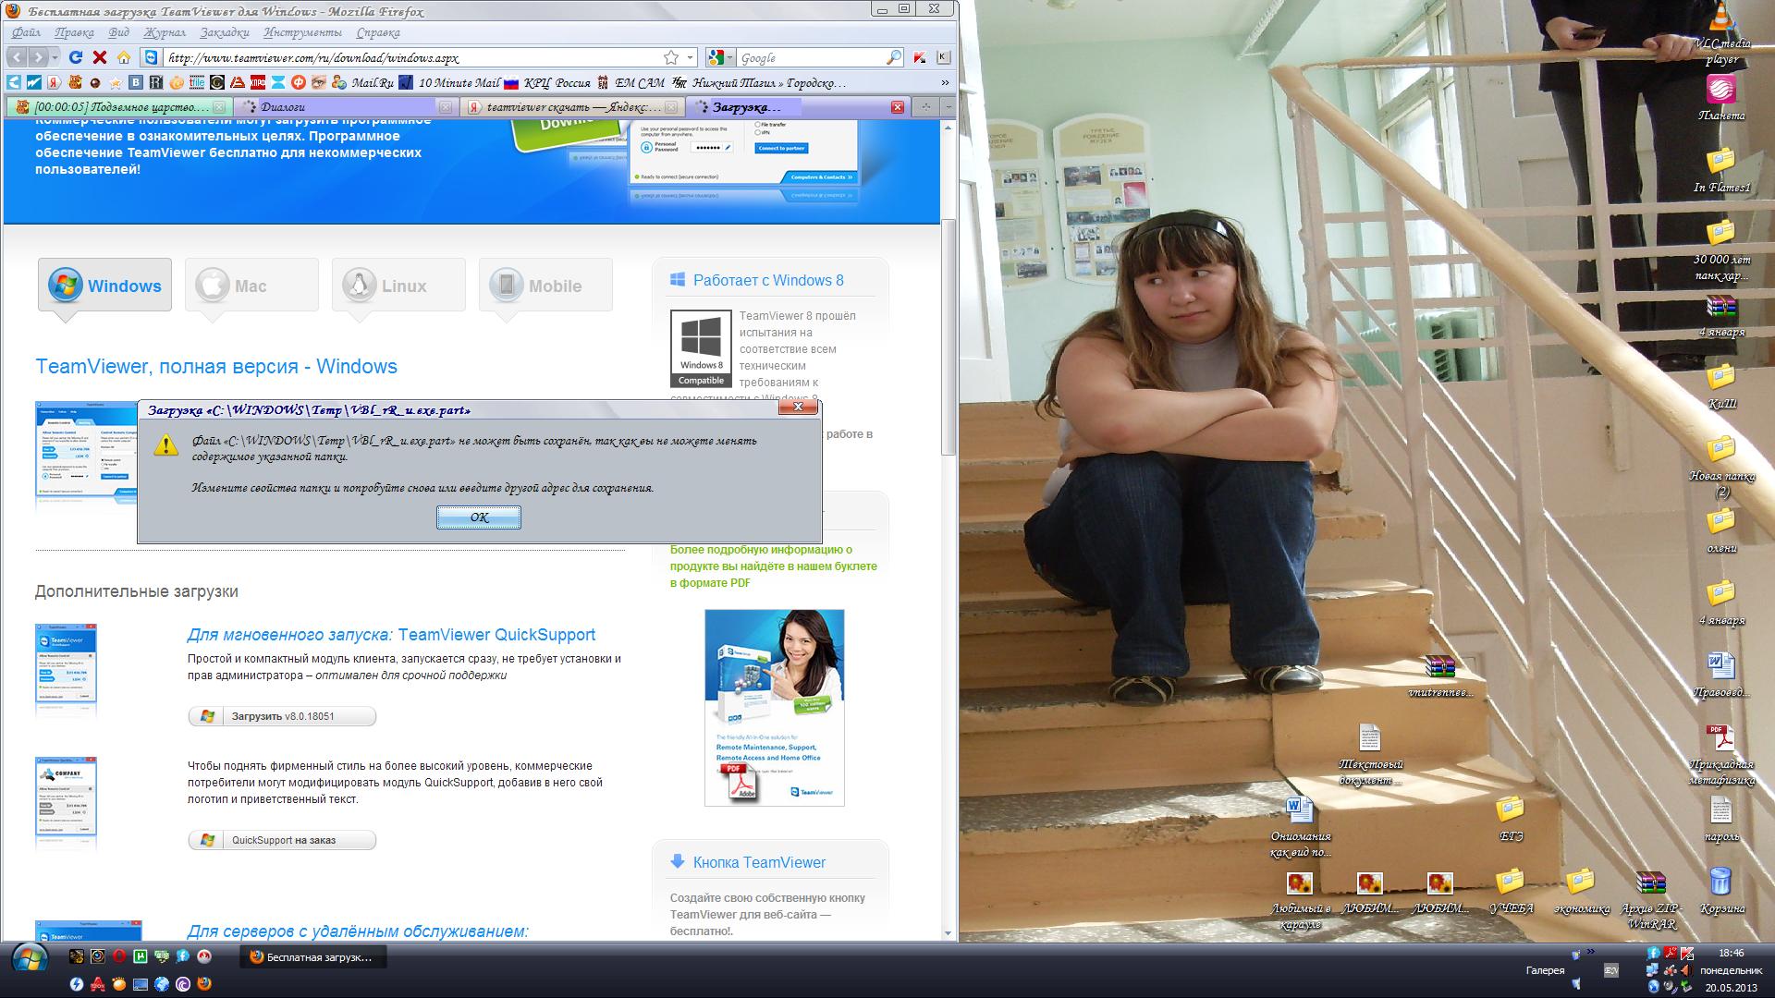This screenshot has height=998, width=1775.
Task: Open the In Flames1 folder on desktop
Action: [x=1721, y=170]
